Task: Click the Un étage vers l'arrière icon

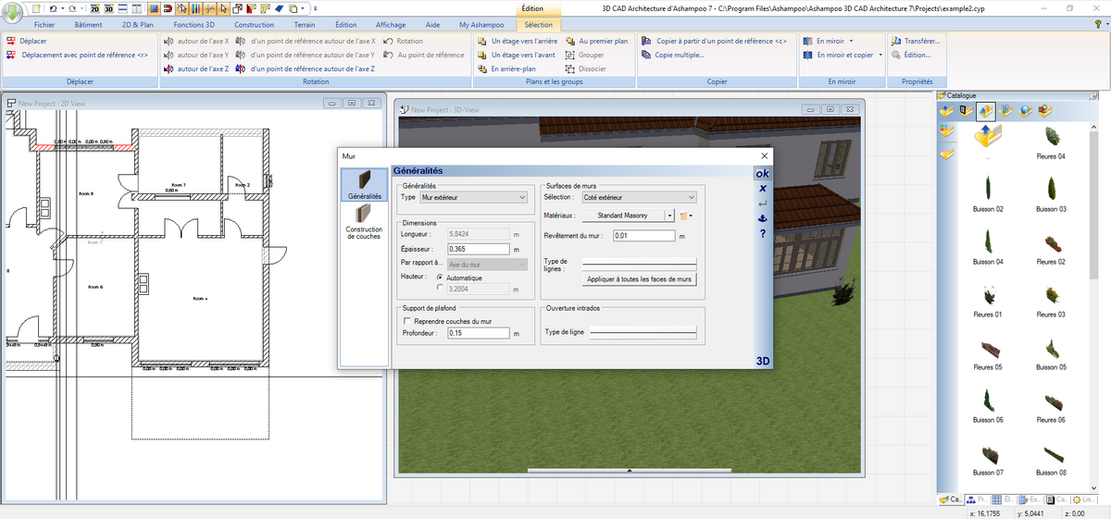Action: 483,42
